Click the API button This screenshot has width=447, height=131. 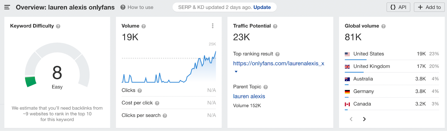click(398, 7)
